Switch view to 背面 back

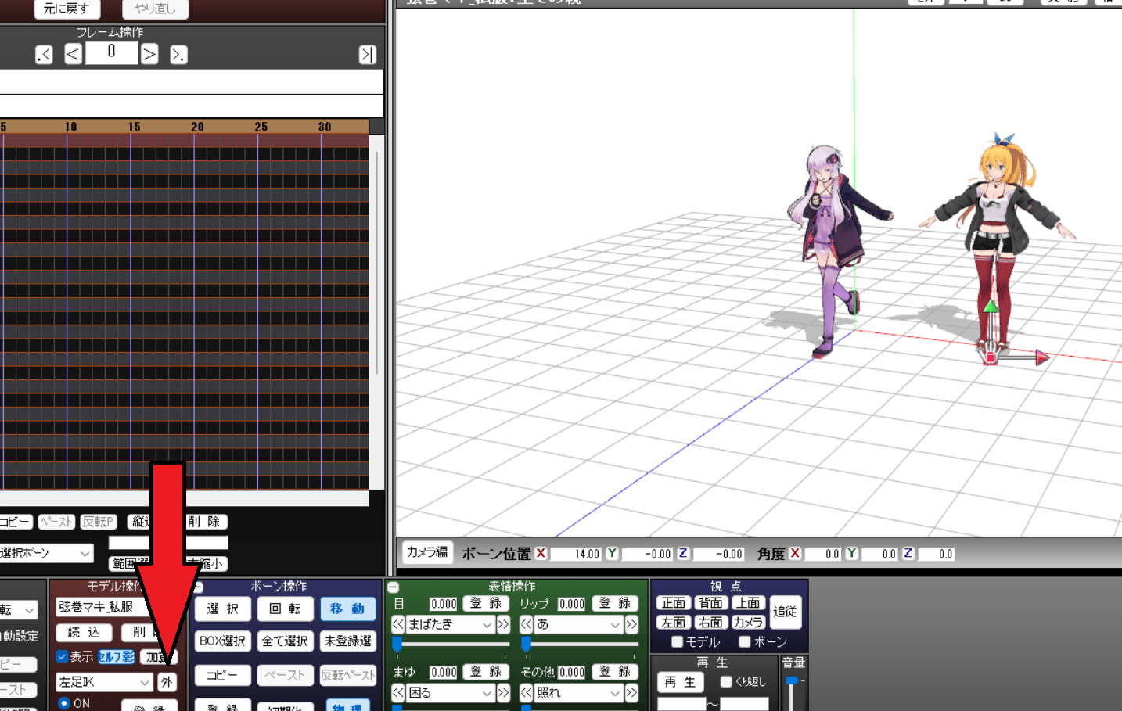(710, 602)
